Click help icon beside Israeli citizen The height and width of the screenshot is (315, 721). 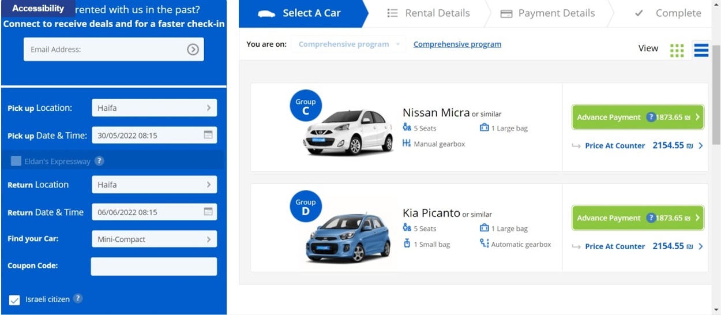(78, 298)
